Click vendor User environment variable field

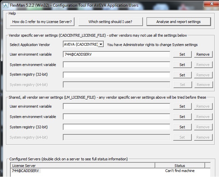coord(117,54)
